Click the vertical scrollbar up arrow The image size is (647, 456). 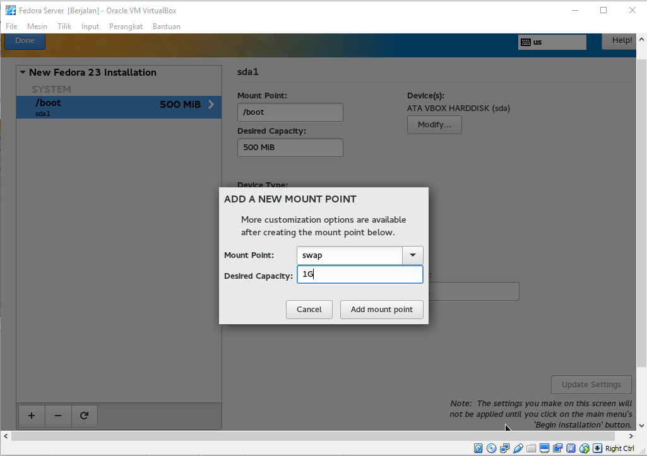tap(641, 40)
